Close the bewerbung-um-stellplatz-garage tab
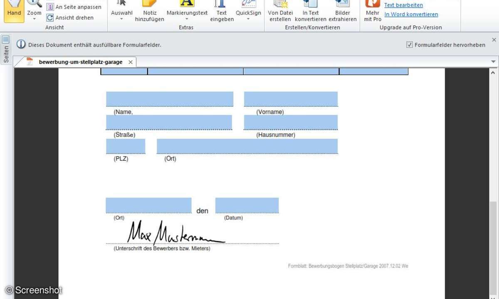The image size is (499, 299). 131,62
